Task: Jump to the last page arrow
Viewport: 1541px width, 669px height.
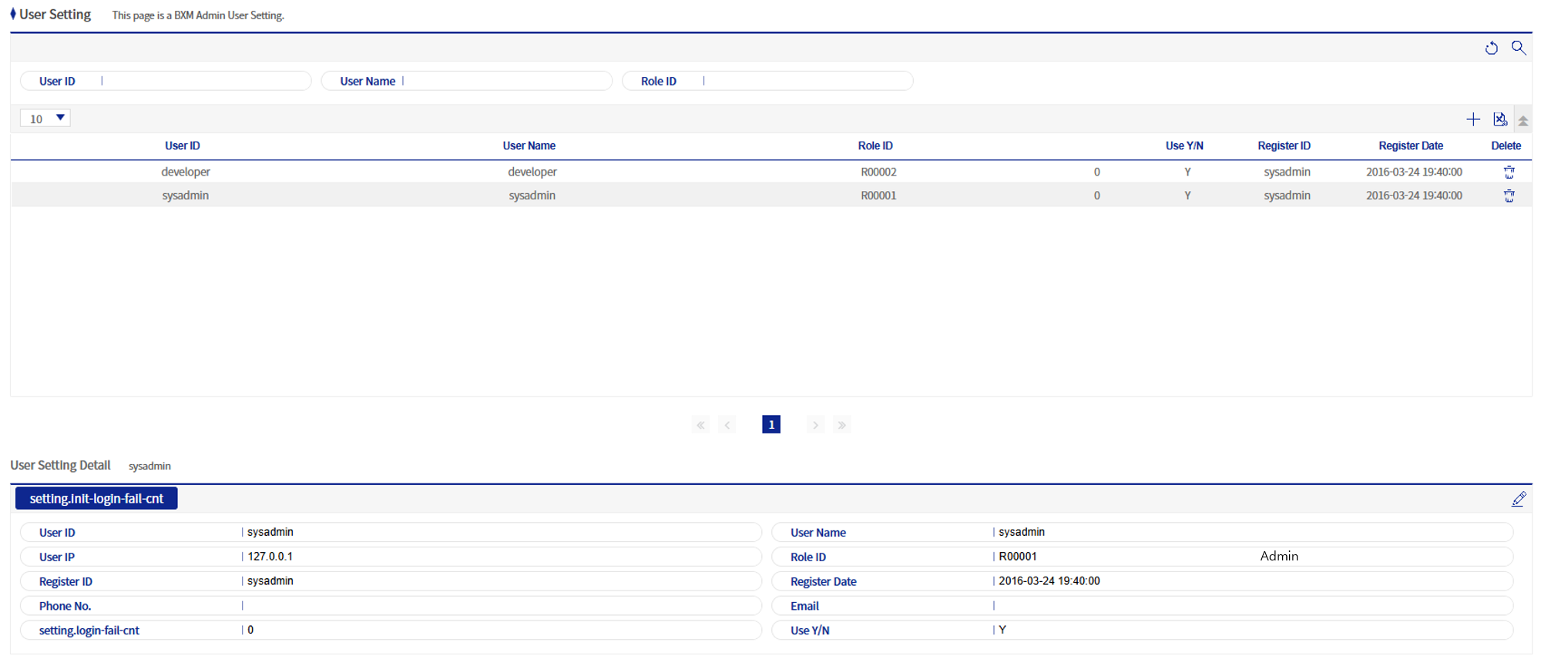Action: pyautogui.click(x=841, y=425)
